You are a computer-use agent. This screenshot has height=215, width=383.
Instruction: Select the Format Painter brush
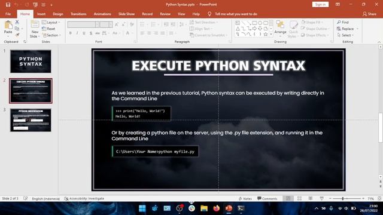pos(17,35)
